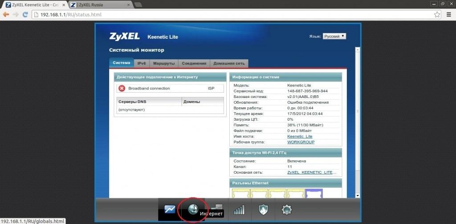Screen dimensions: 456x224
Task: Click the Серверы DNS column header
Action: (149, 102)
